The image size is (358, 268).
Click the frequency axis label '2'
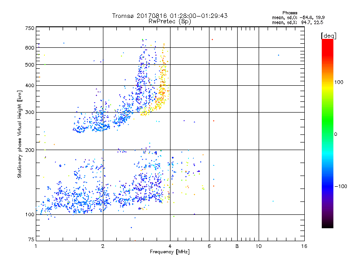103,246
